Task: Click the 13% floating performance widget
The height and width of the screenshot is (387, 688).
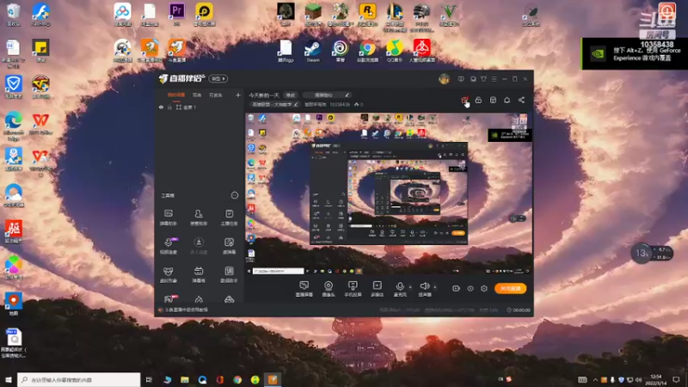Action: (652, 253)
